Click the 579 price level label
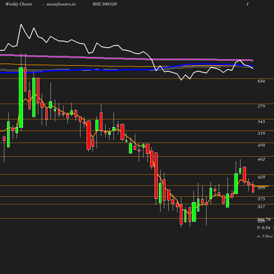The height and width of the screenshot is (274, 274). 261,106
